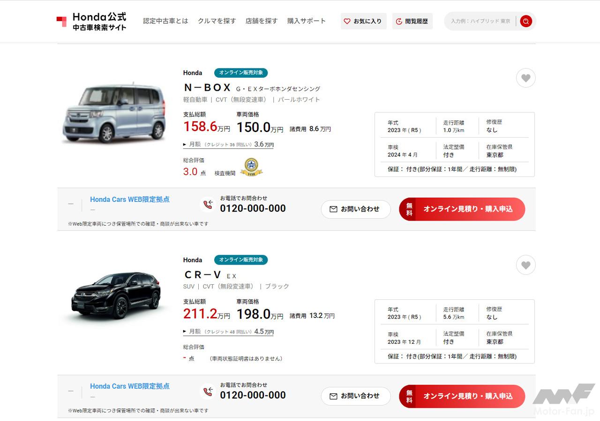Open お気に入り favorites list

coord(363,21)
